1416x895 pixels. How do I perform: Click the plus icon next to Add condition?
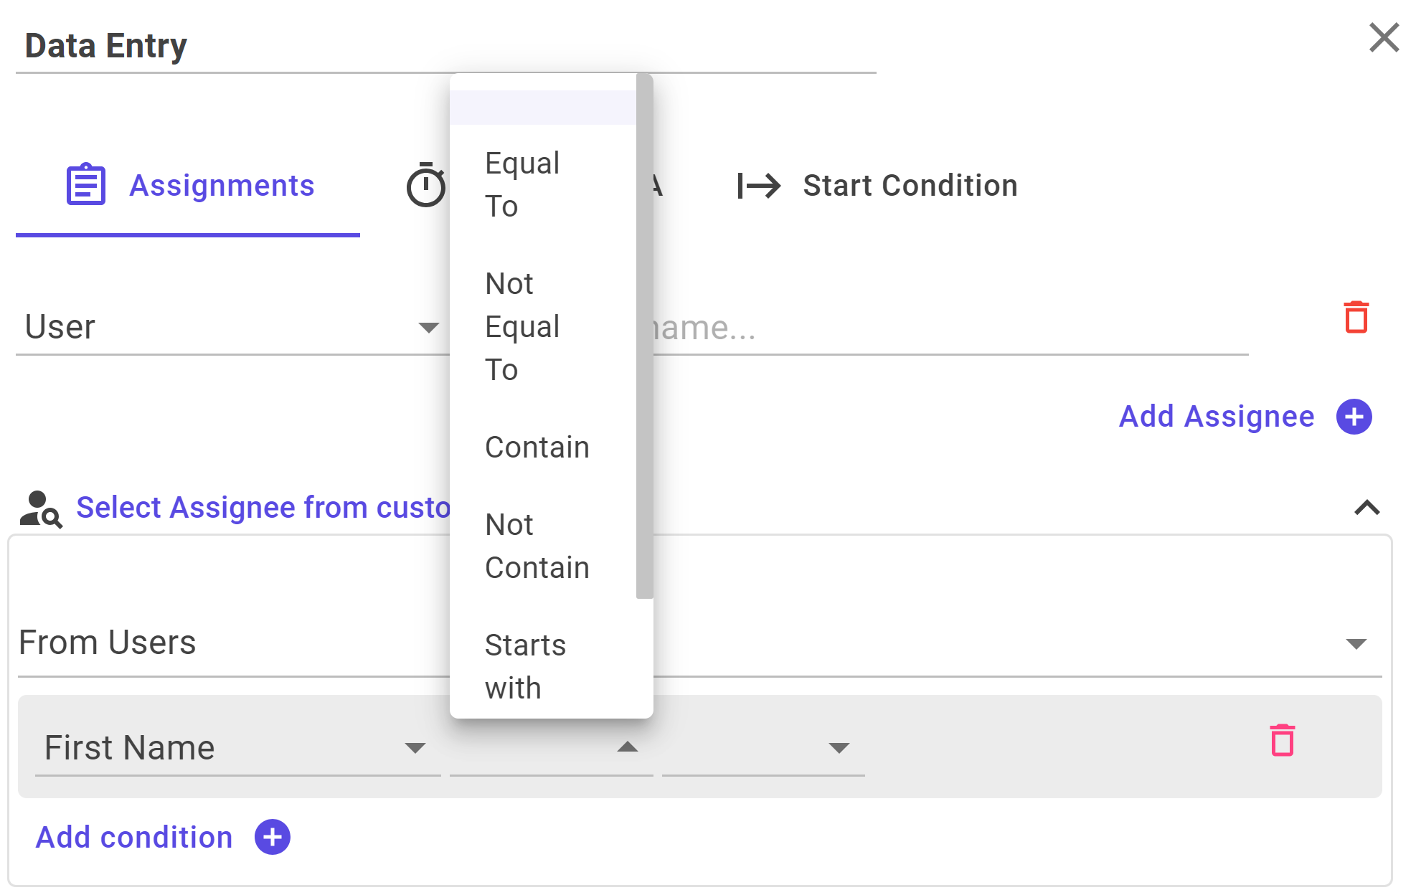273,837
